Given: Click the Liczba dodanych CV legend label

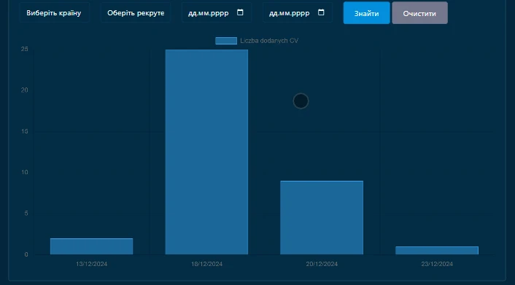Looking at the screenshot, I should tap(269, 41).
